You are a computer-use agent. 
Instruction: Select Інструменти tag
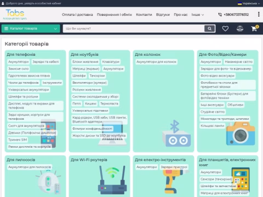(x=52, y=83)
